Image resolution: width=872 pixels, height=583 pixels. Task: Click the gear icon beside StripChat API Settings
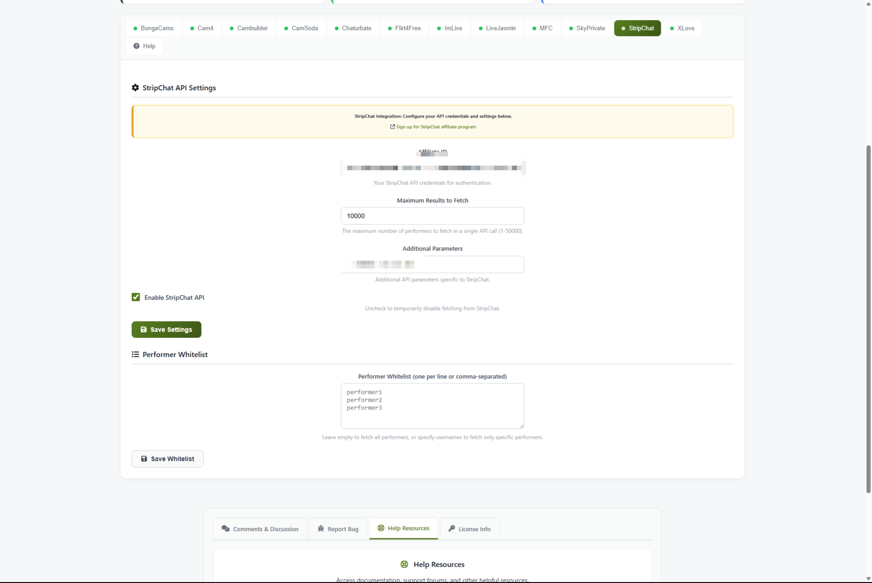click(x=135, y=88)
